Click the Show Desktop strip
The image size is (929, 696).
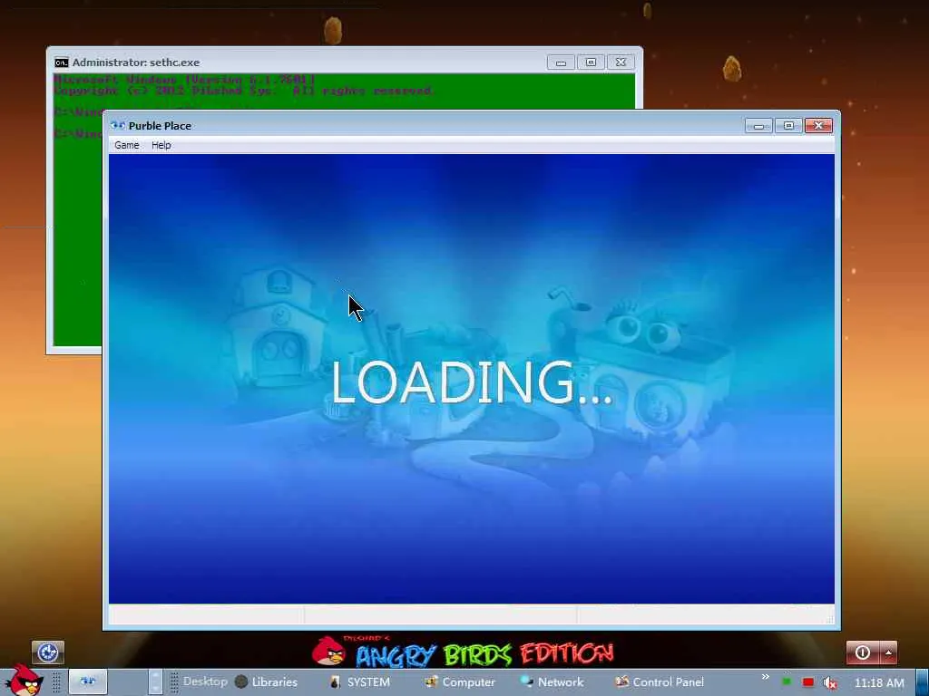click(x=923, y=681)
